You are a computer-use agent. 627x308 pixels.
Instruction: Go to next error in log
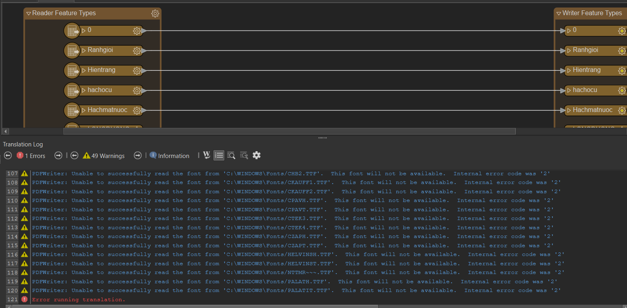click(58, 156)
